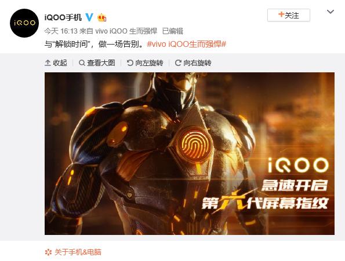Click the magnifier icon for 查看大图
The height and width of the screenshot is (261, 345).
[82, 63]
